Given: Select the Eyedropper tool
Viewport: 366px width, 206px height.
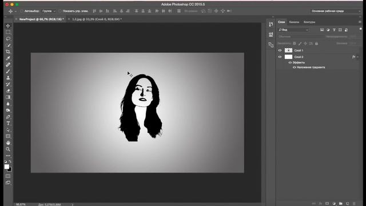Looking at the screenshot, I should click(x=8, y=58).
